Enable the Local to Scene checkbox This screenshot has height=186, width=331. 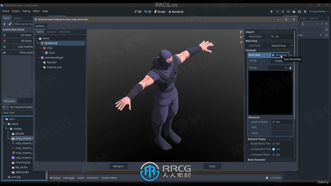point(274,122)
